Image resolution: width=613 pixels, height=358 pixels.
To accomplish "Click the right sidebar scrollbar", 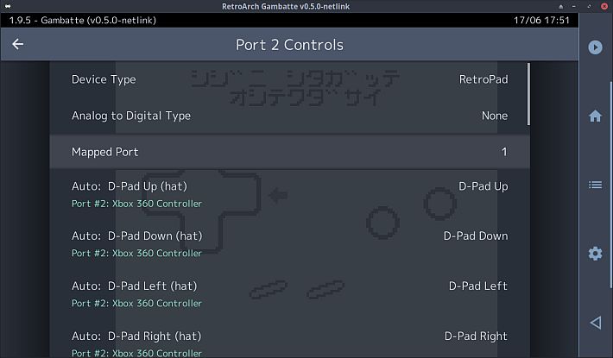I will [611, 185].
